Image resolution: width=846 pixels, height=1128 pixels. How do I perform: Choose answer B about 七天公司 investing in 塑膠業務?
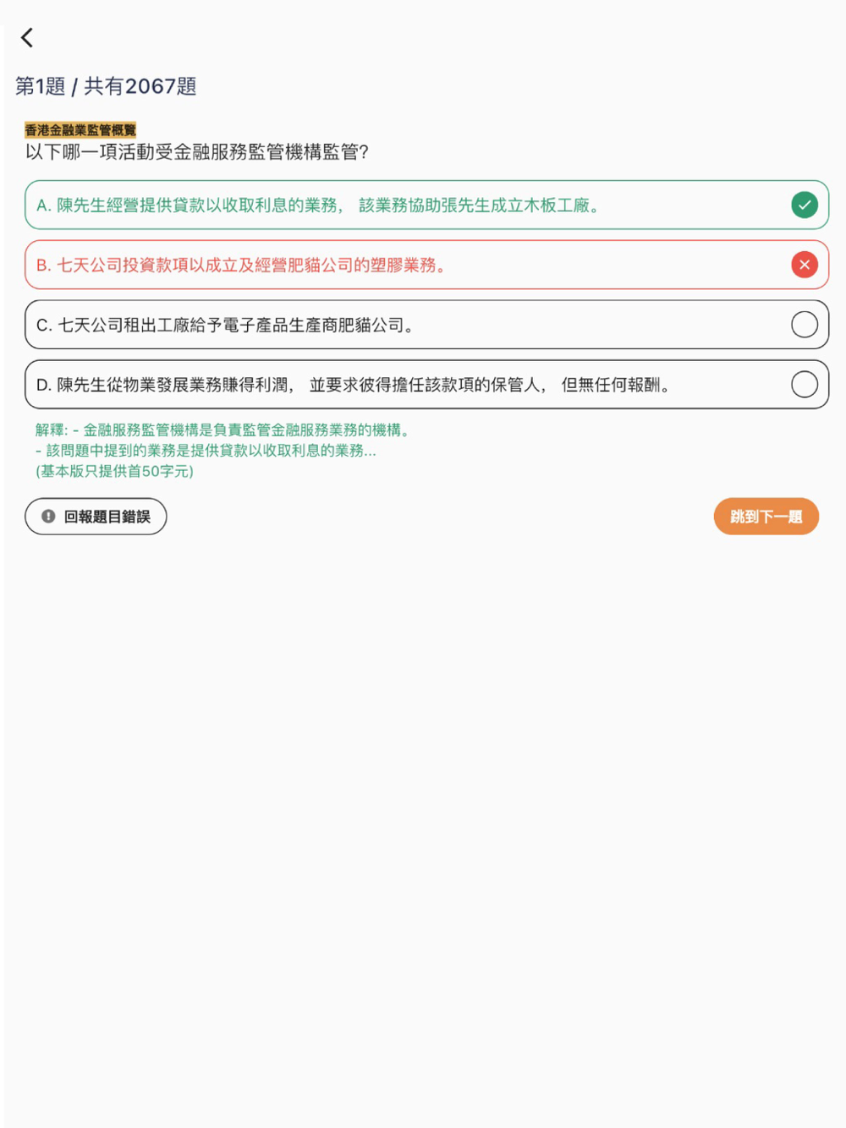pos(426,265)
